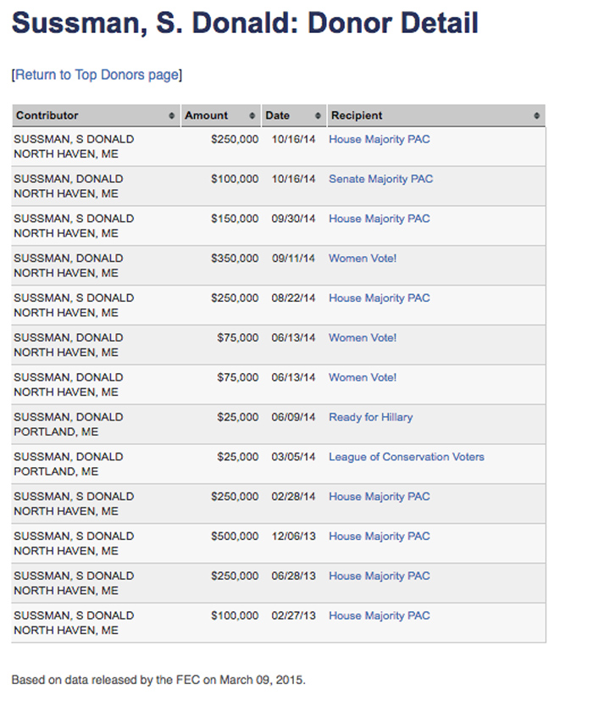Click the Recipient column sort arrows icon
Viewport: 593px width, 701px height.
tap(536, 116)
